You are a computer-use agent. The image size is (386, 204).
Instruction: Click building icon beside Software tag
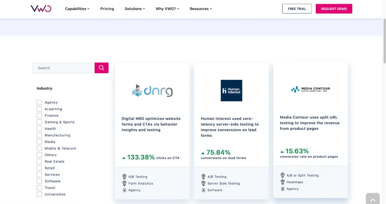click(x=203, y=190)
